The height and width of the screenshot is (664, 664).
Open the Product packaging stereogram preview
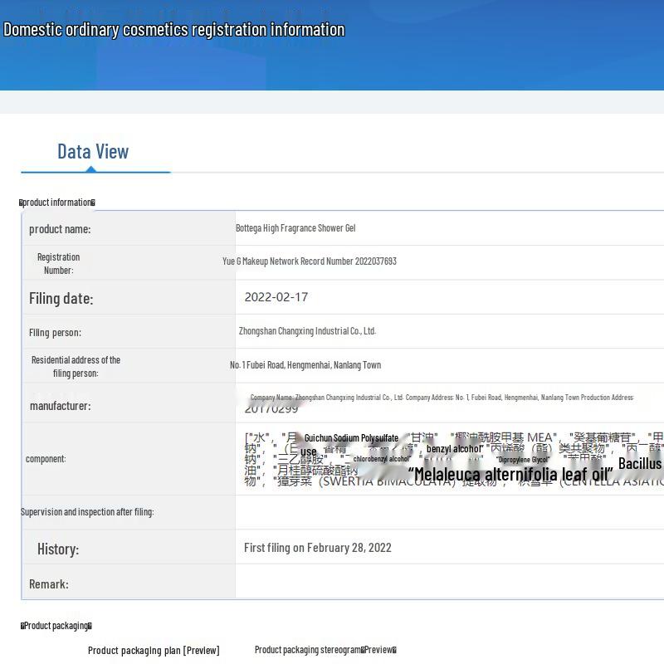[325, 650]
